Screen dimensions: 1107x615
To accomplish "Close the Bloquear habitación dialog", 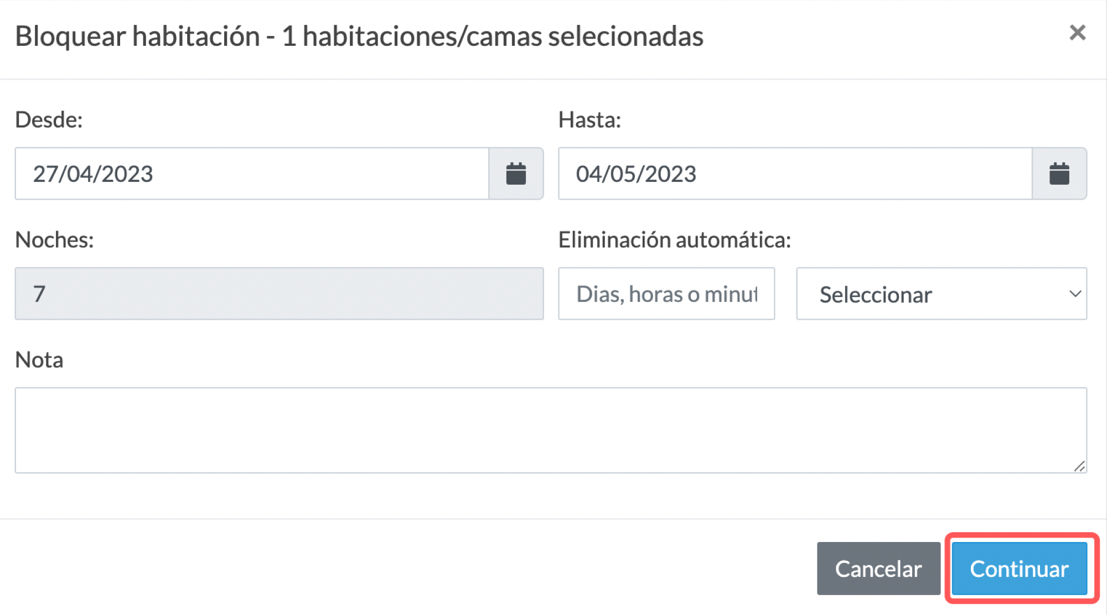I will 1077,33.
